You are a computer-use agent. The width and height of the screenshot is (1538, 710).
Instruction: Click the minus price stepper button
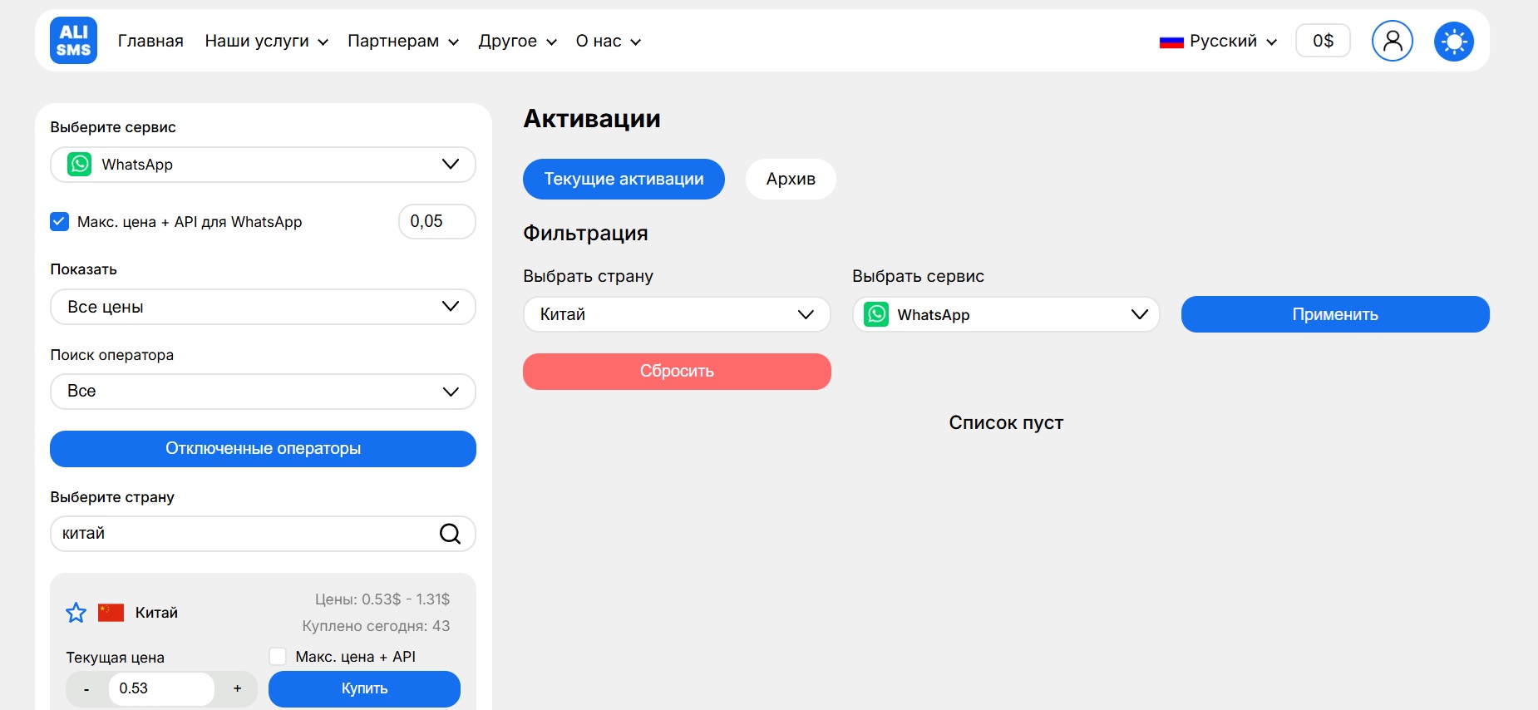click(86, 688)
